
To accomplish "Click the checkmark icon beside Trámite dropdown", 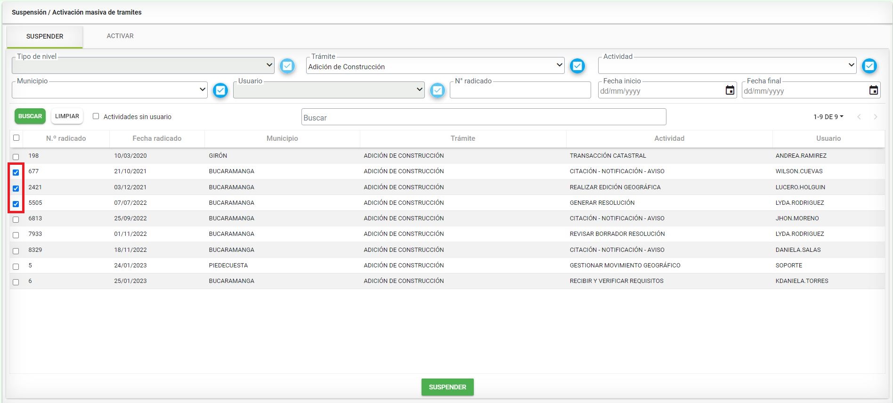I will (577, 66).
